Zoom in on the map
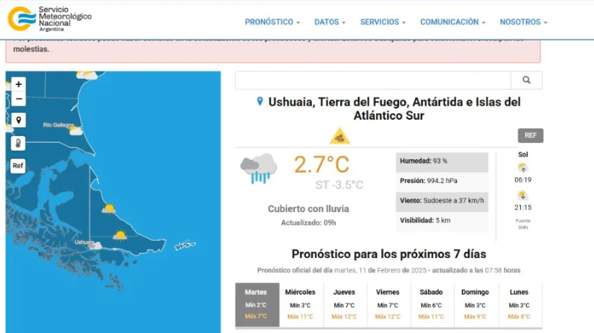 [x=19, y=84]
